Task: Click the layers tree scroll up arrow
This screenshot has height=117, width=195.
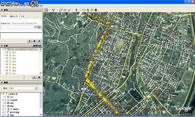Action: coord(41,94)
